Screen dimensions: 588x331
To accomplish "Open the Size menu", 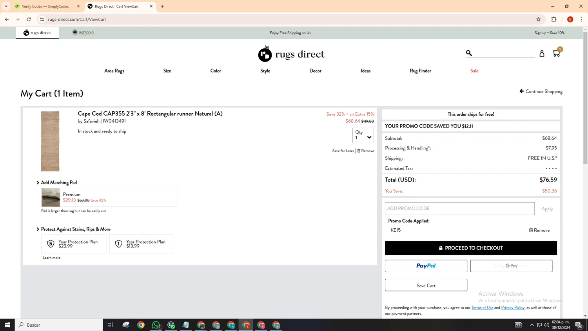I will (x=167, y=71).
